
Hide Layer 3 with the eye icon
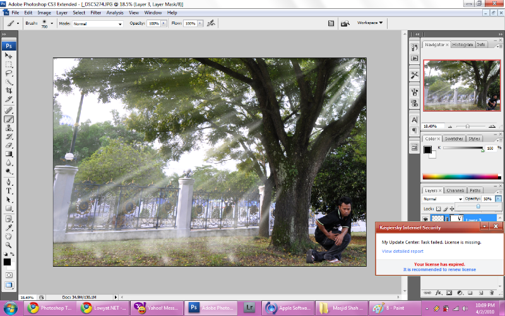coord(426,219)
